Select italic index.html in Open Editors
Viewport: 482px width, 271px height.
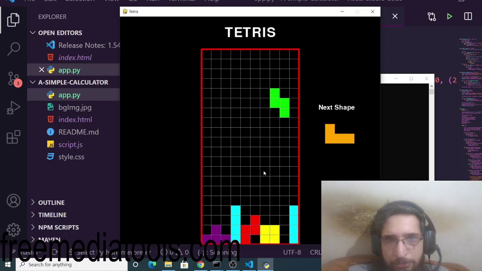[x=73, y=58]
